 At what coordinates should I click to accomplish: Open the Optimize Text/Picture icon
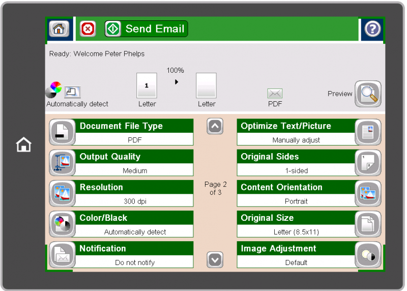click(x=367, y=132)
